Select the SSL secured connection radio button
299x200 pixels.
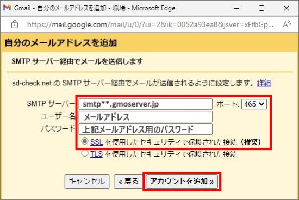tap(85, 141)
